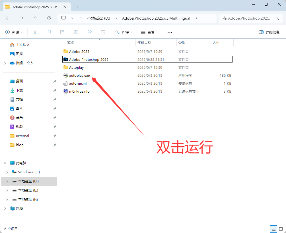Collapse the 此电脑 tree node

click(x=5, y=163)
